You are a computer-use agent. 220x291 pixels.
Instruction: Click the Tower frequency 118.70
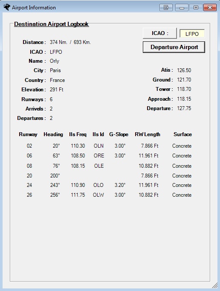coord(184,89)
